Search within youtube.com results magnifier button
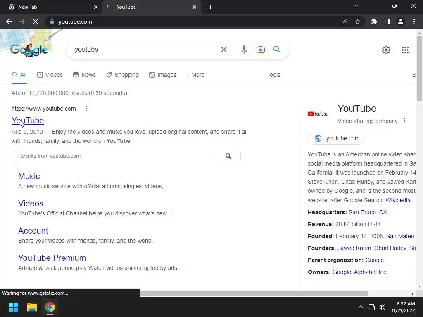 228,156
